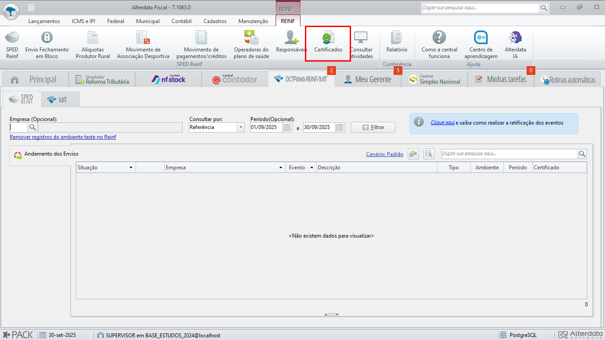Image resolution: width=605 pixels, height=340 pixels.
Task: Click the PACK logo in status bar
Action: [x=18, y=335]
